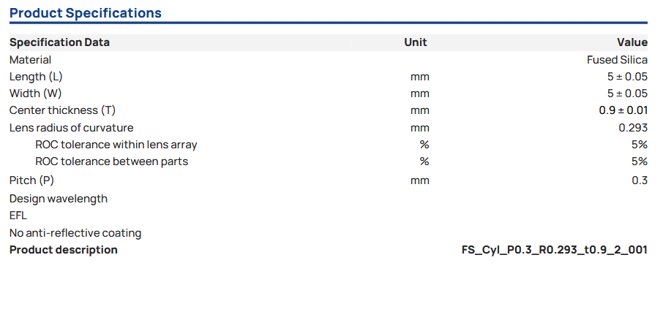Click the Unit column header
Image resolution: width=671 pixels, height=320 pixels.
pyautogui.click(x=415, y=42)
